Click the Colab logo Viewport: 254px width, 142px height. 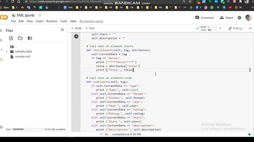coord(4,17)
